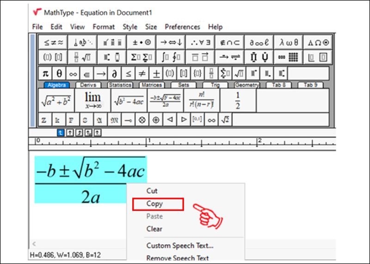Open the Preferences menu
The image size is (370, 264).
coord(182,27)
